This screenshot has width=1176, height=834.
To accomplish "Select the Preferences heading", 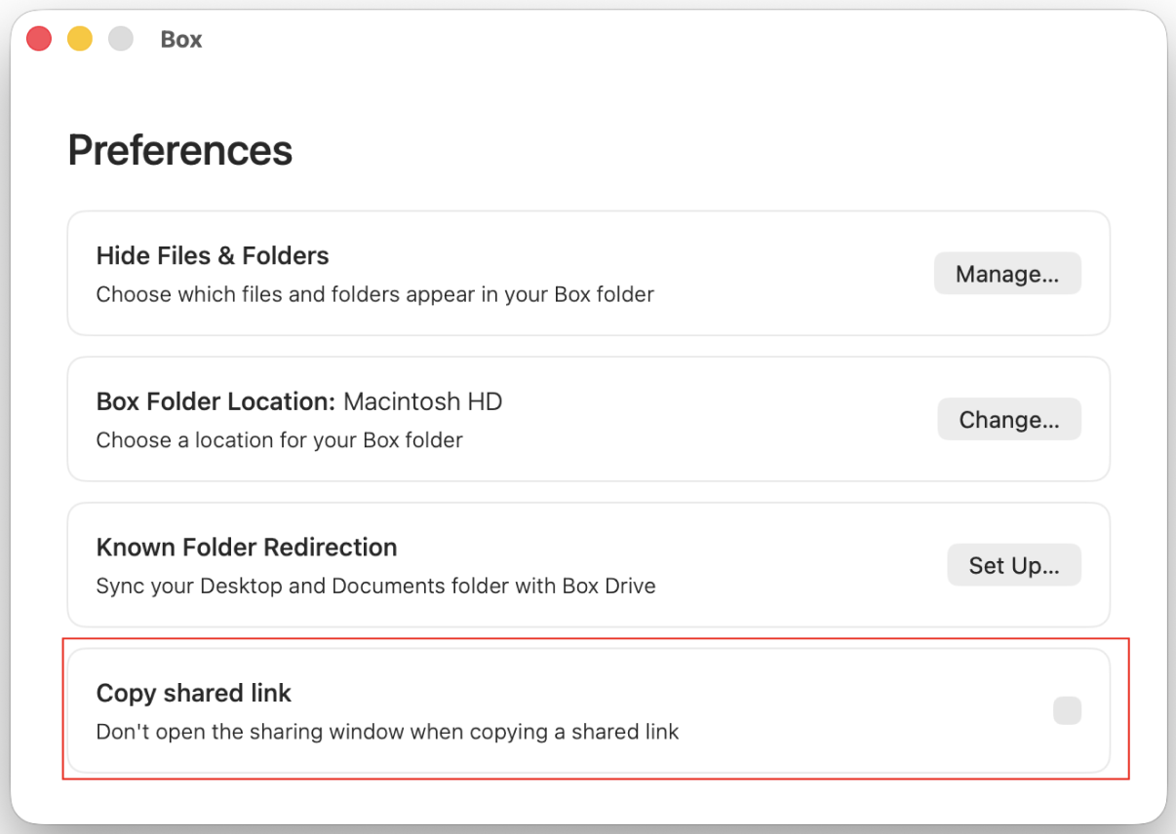I will [x=180, y=150].
